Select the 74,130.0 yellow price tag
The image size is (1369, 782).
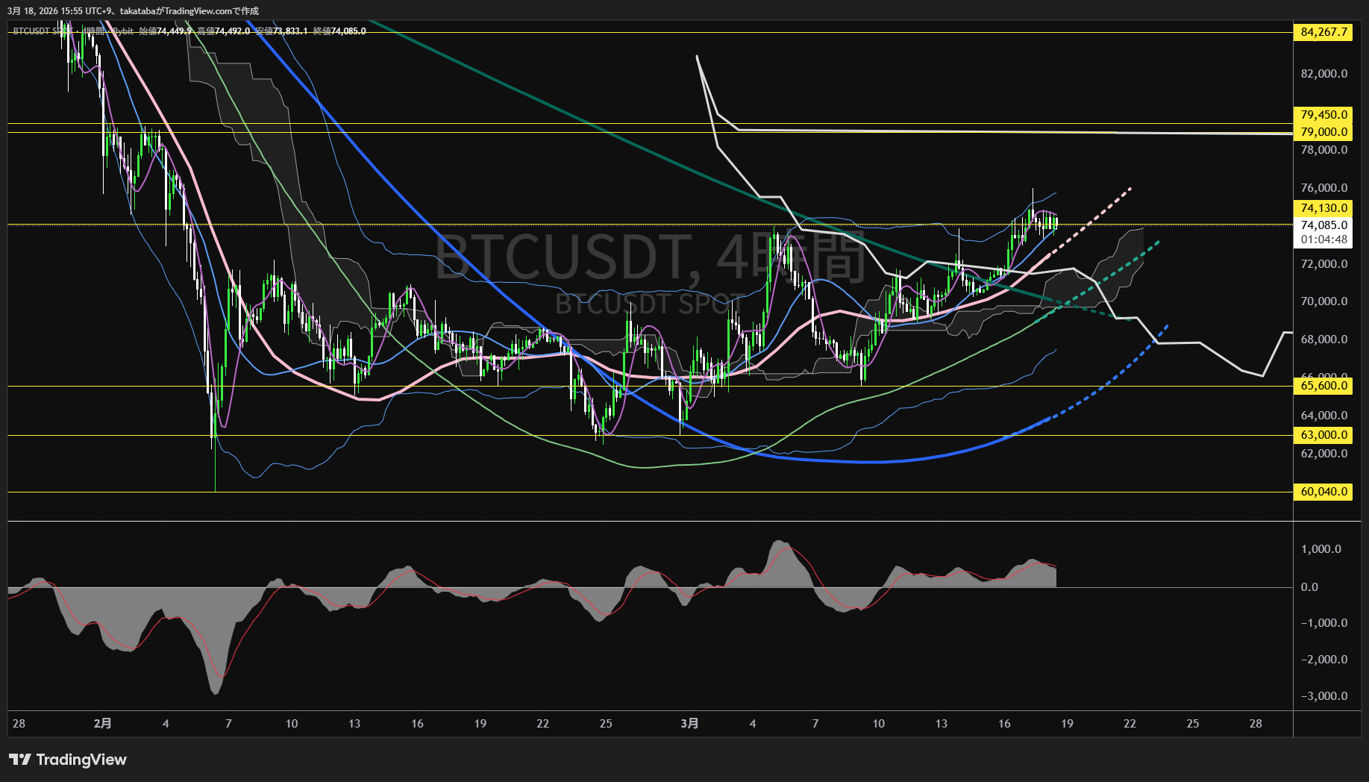click(x=1323, y=208)
